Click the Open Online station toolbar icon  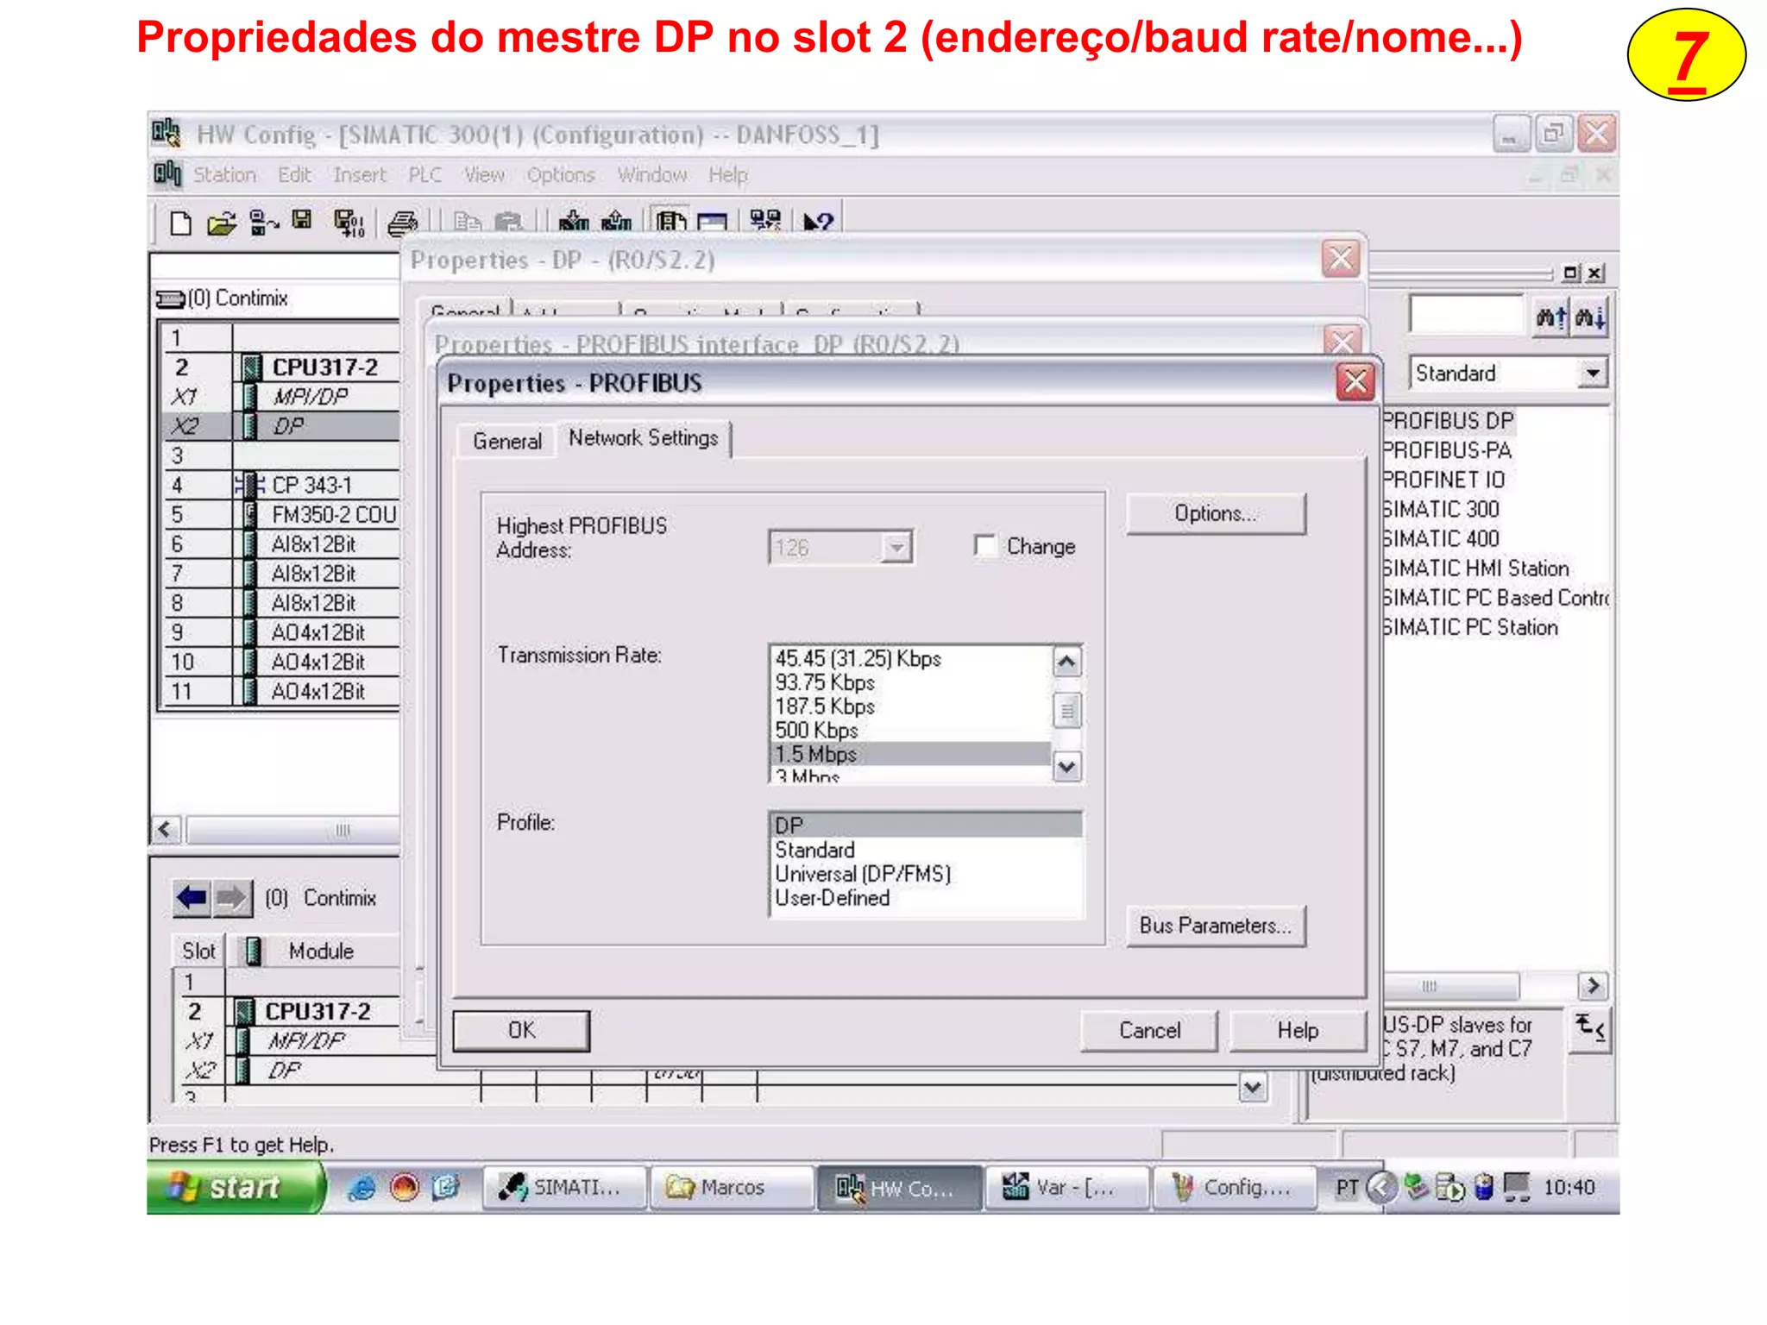(x=263, y=223)
